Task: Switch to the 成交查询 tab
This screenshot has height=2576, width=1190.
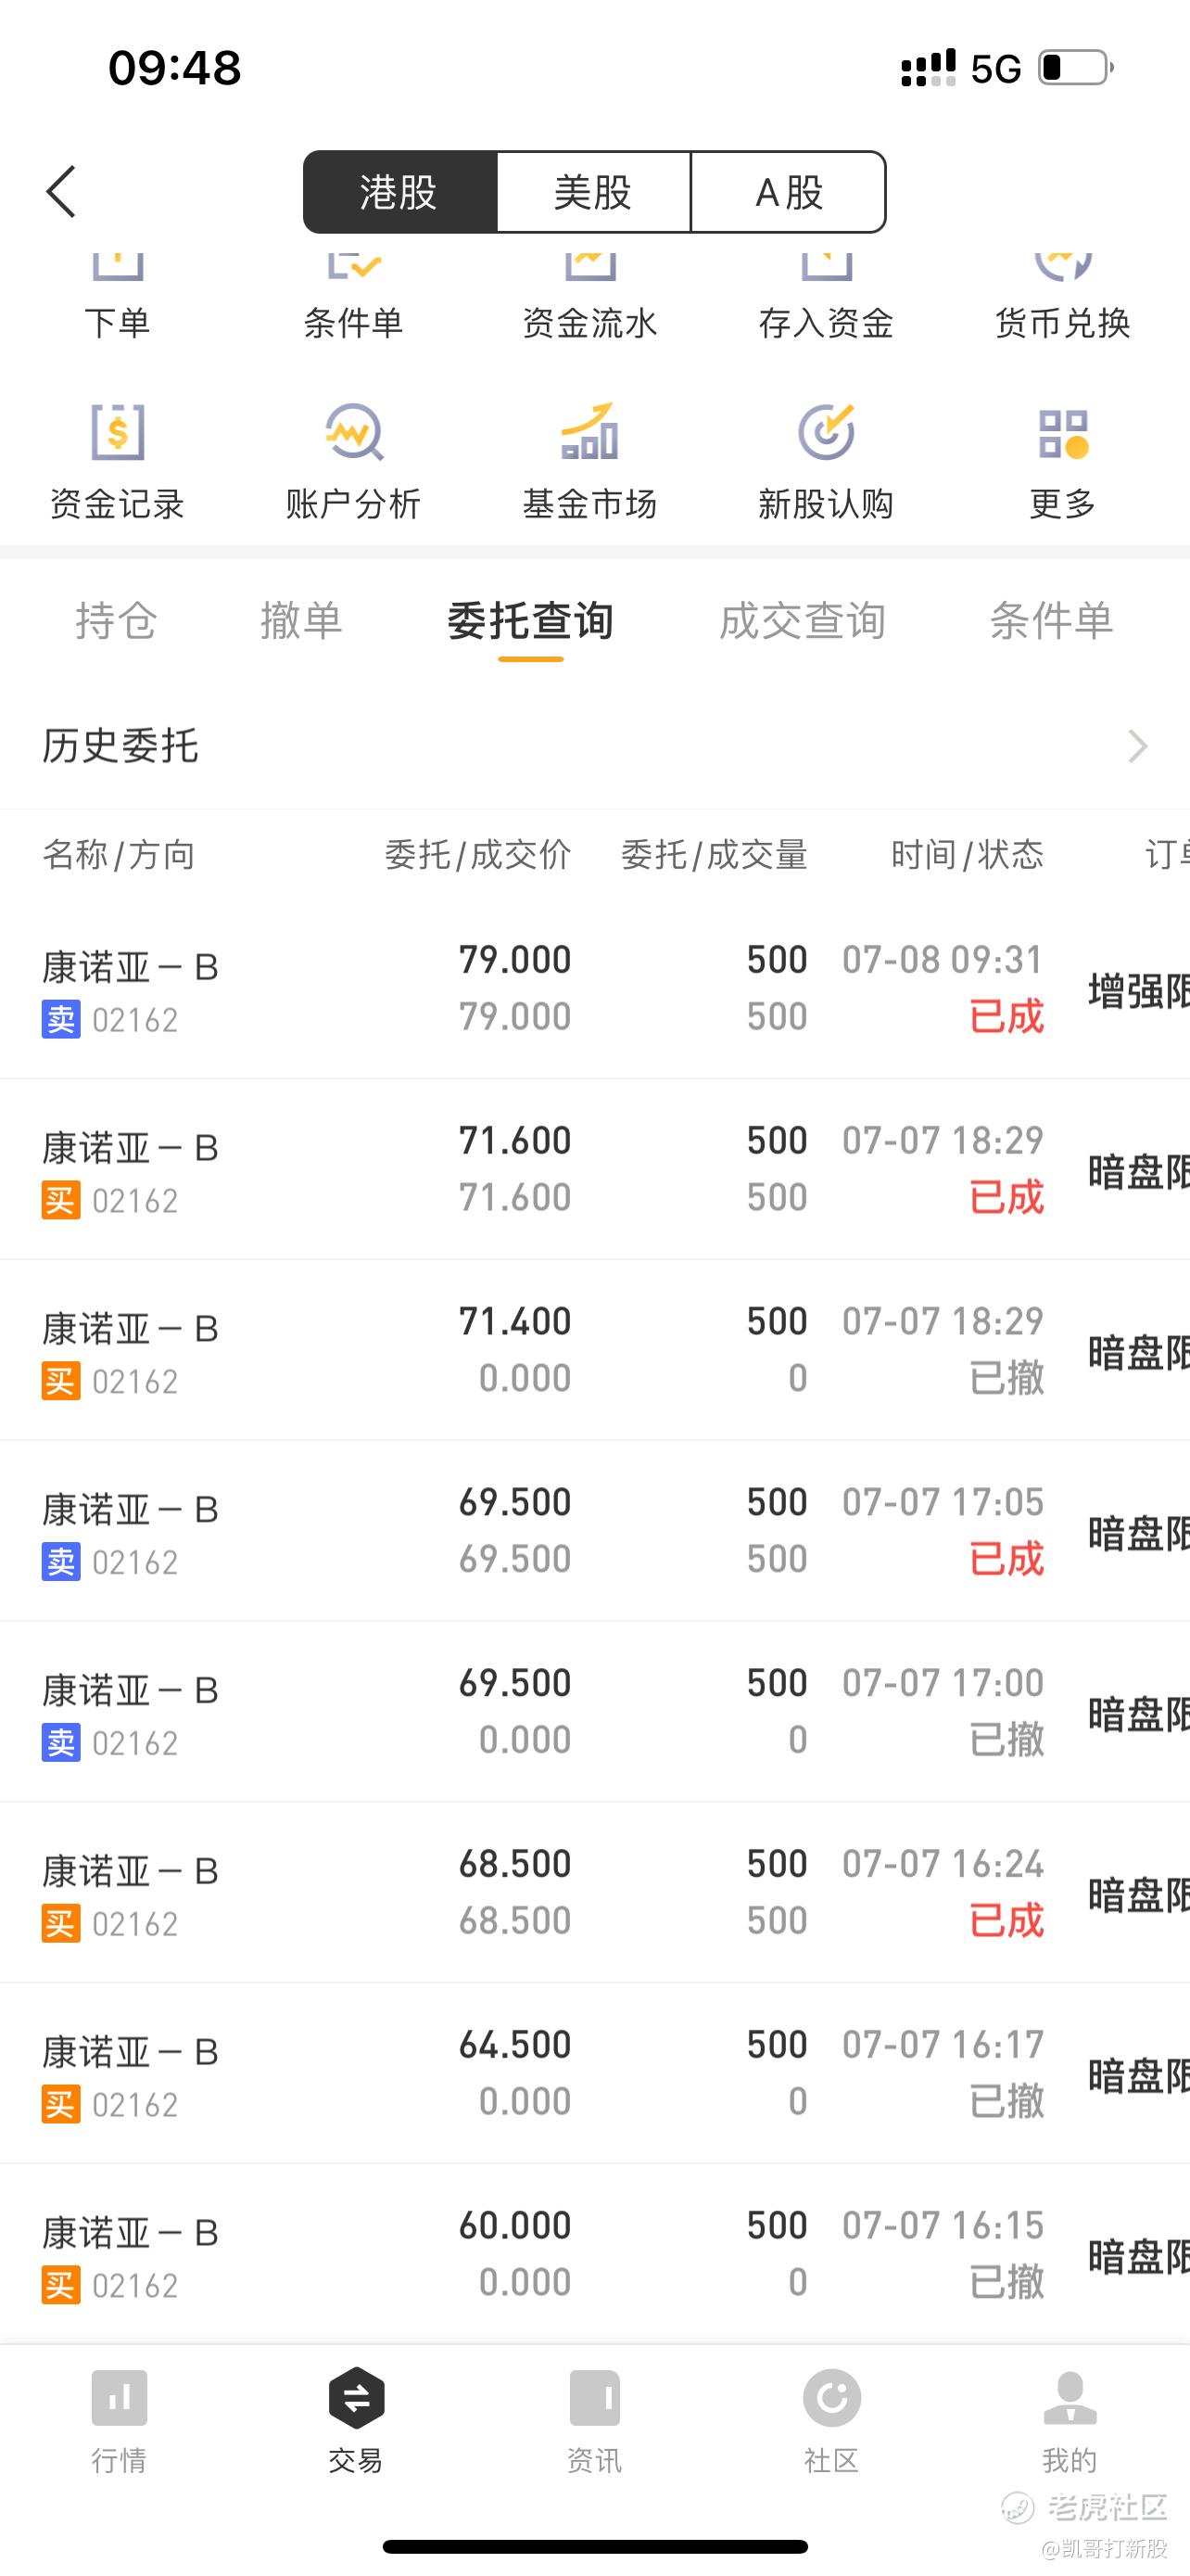Action: tap(803, 621)
